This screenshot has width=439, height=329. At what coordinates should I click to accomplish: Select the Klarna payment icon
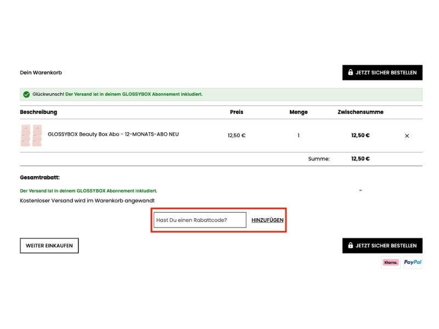coord(391,263)
